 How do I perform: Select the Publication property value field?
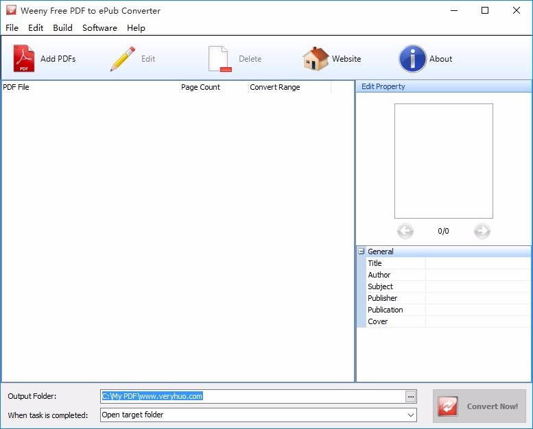coord(477,310)
